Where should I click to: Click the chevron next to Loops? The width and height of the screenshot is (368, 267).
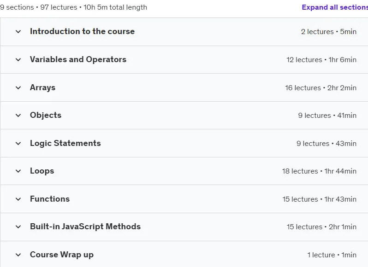point(18,171)
